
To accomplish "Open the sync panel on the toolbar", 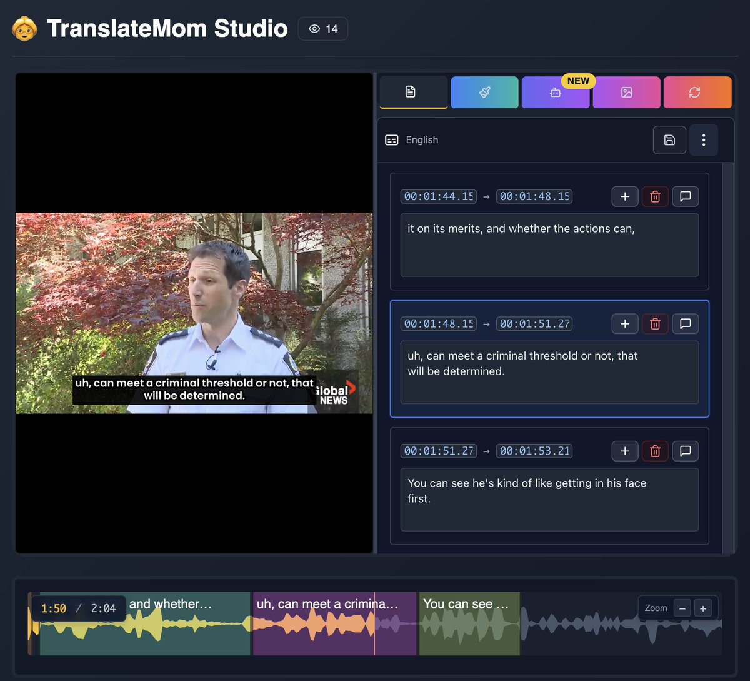I will point(697,92).
